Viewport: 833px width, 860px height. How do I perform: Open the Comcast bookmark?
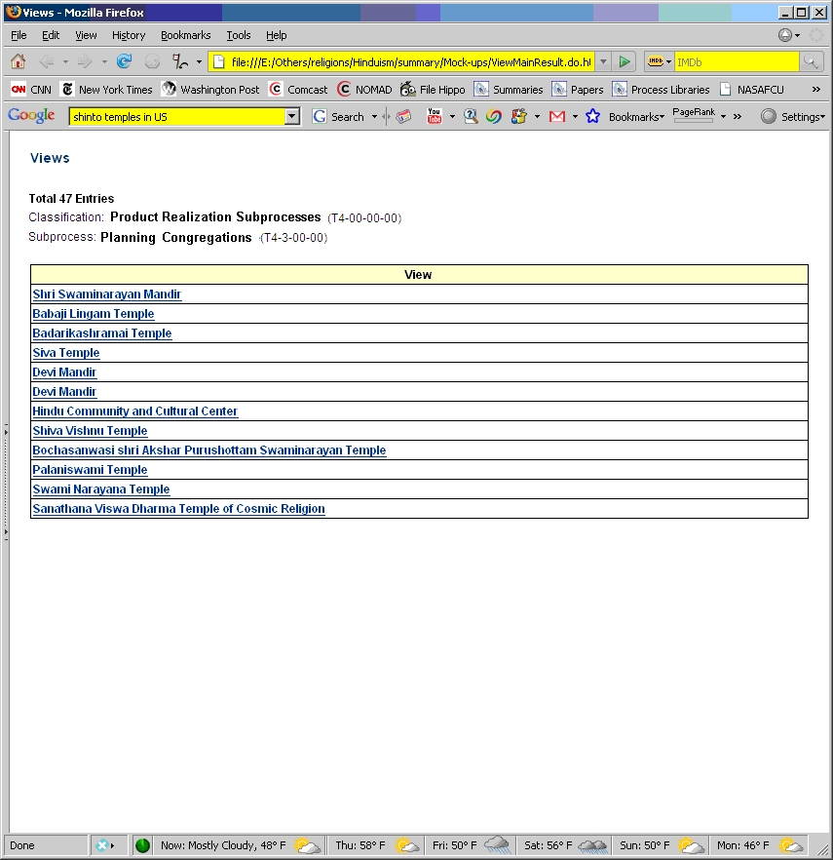(299, 90)
